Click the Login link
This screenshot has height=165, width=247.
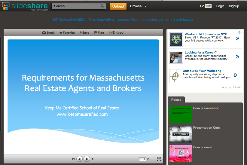(x=220, y=6)
